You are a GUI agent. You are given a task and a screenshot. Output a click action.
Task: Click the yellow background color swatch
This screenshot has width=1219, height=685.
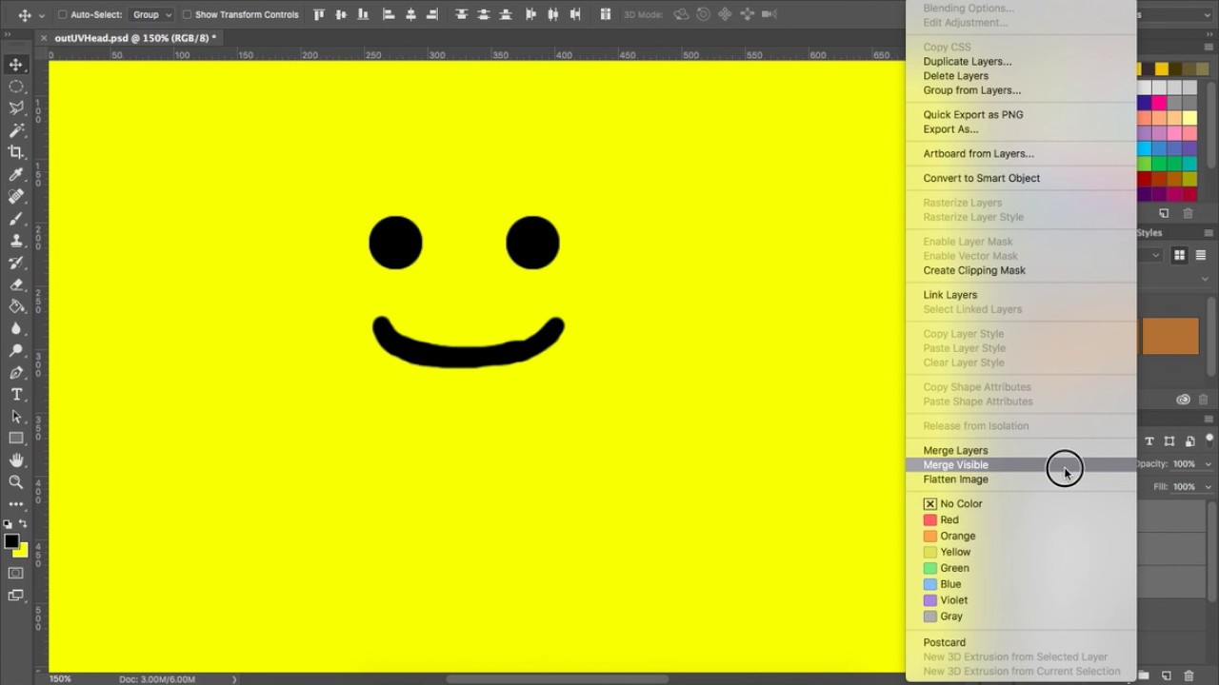(x=23, y=550)
